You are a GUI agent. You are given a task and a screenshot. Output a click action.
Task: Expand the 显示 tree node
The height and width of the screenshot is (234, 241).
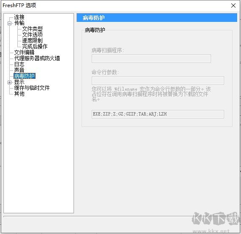tap(10, 83)
